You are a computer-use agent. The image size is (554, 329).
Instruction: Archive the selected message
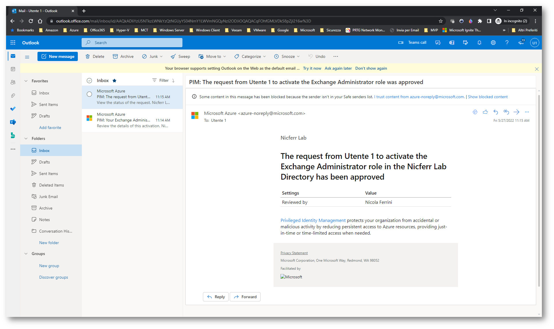123,56
